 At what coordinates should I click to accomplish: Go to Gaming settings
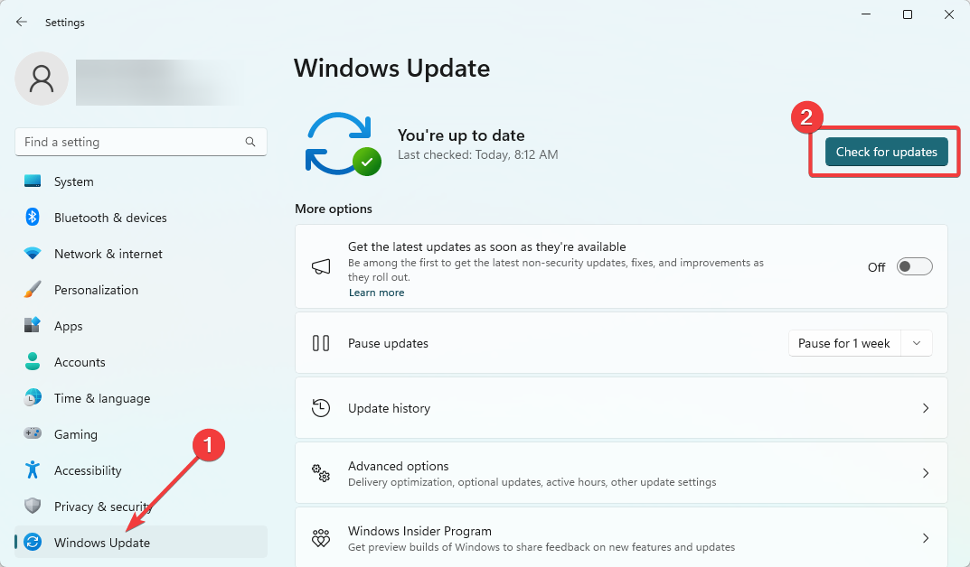tap(141, 434)
